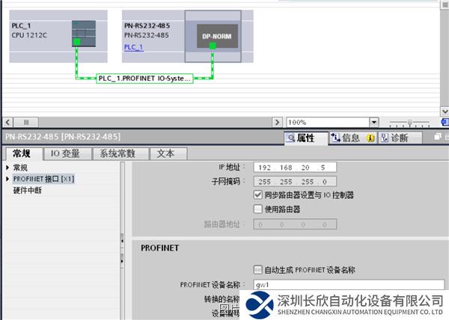Click the green PROFINET port on PLC_1

pos(76,42)
